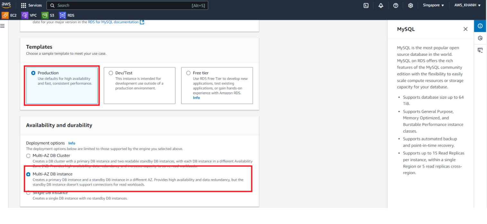Select the Dev/Test template radio
This screenshot has height=224, width=487.
[x=111, y=73]
